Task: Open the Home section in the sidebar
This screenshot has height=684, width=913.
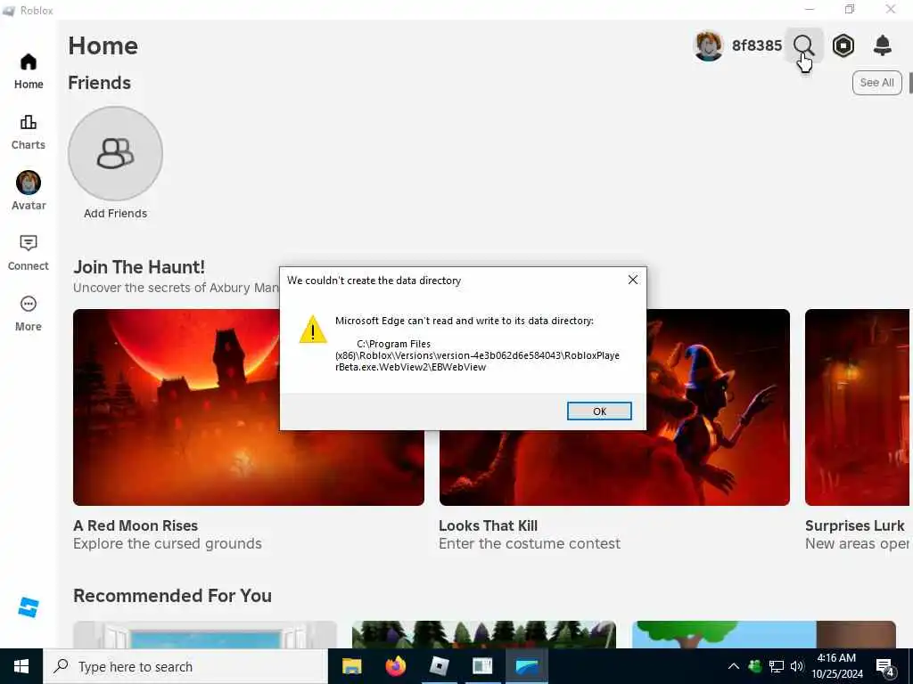Action: (29, 71)
